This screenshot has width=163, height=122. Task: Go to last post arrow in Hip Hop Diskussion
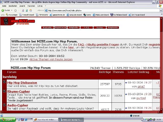tap(126, 83)
